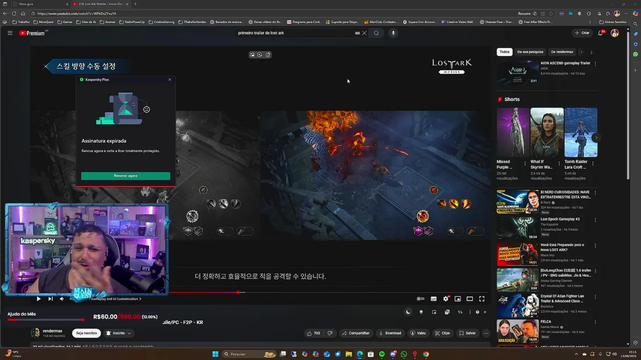The height and width of the screenshot is (360, 641).
Task: Open the player settings gear
Action: [446, 299]
